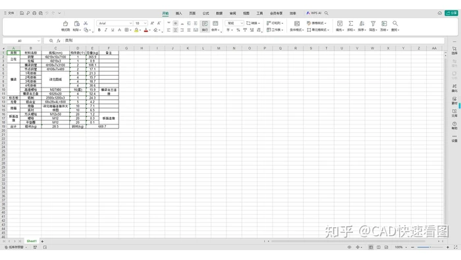Click the percent style icon
The height and width of the screenshot is (260, 461).
pos(238,30)
